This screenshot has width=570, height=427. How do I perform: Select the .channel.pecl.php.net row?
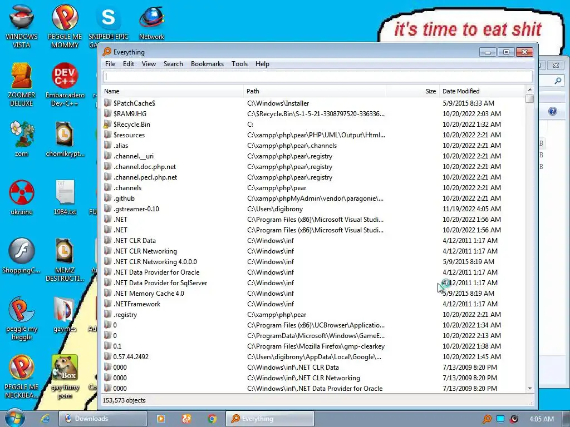coord(314,177)
